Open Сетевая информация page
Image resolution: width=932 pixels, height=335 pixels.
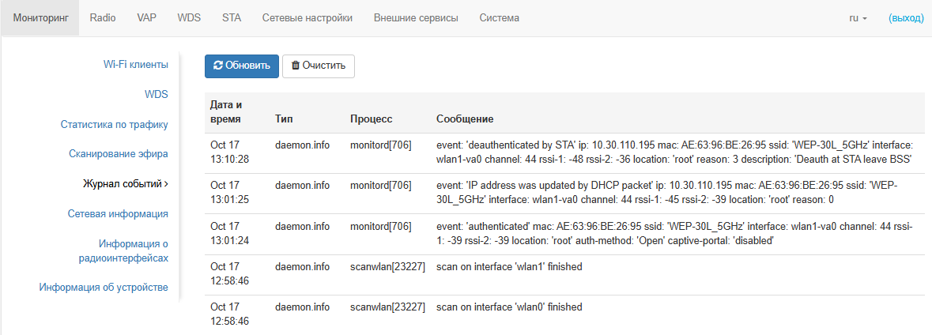click(x=118, y=213)
